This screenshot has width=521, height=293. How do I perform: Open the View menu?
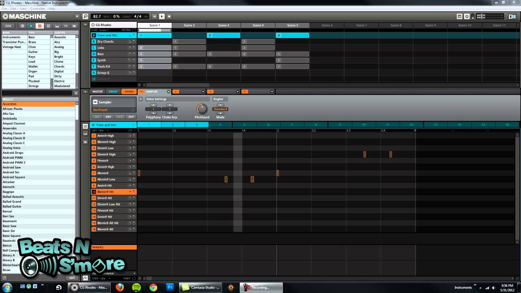23,9
